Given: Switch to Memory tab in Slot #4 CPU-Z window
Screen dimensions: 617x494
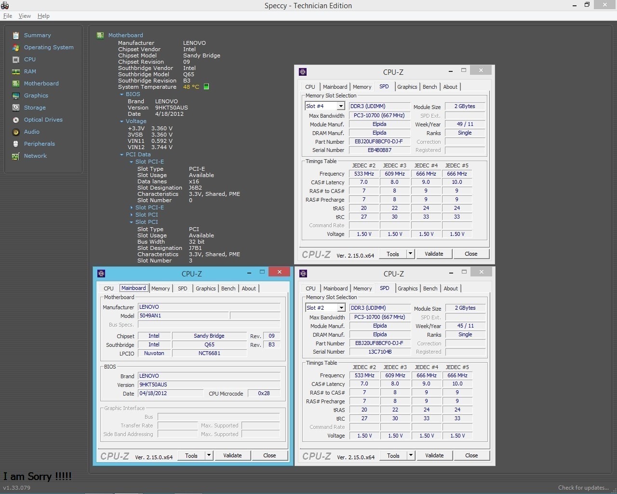Looking at the screenshot, I should click(x=362, y=87).
